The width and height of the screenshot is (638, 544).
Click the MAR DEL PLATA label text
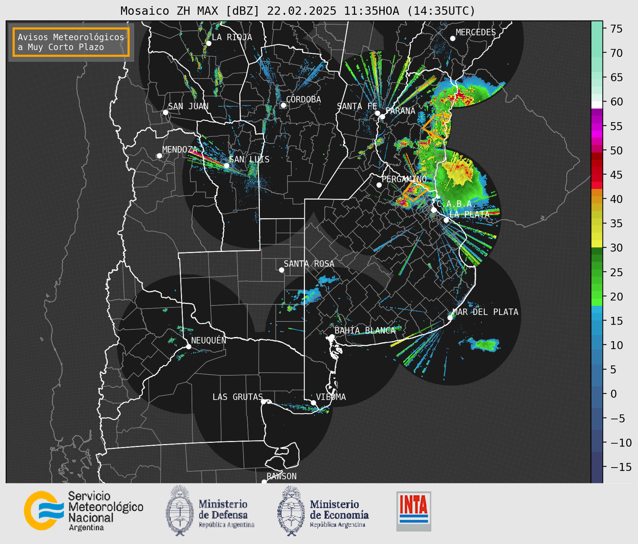485,312
